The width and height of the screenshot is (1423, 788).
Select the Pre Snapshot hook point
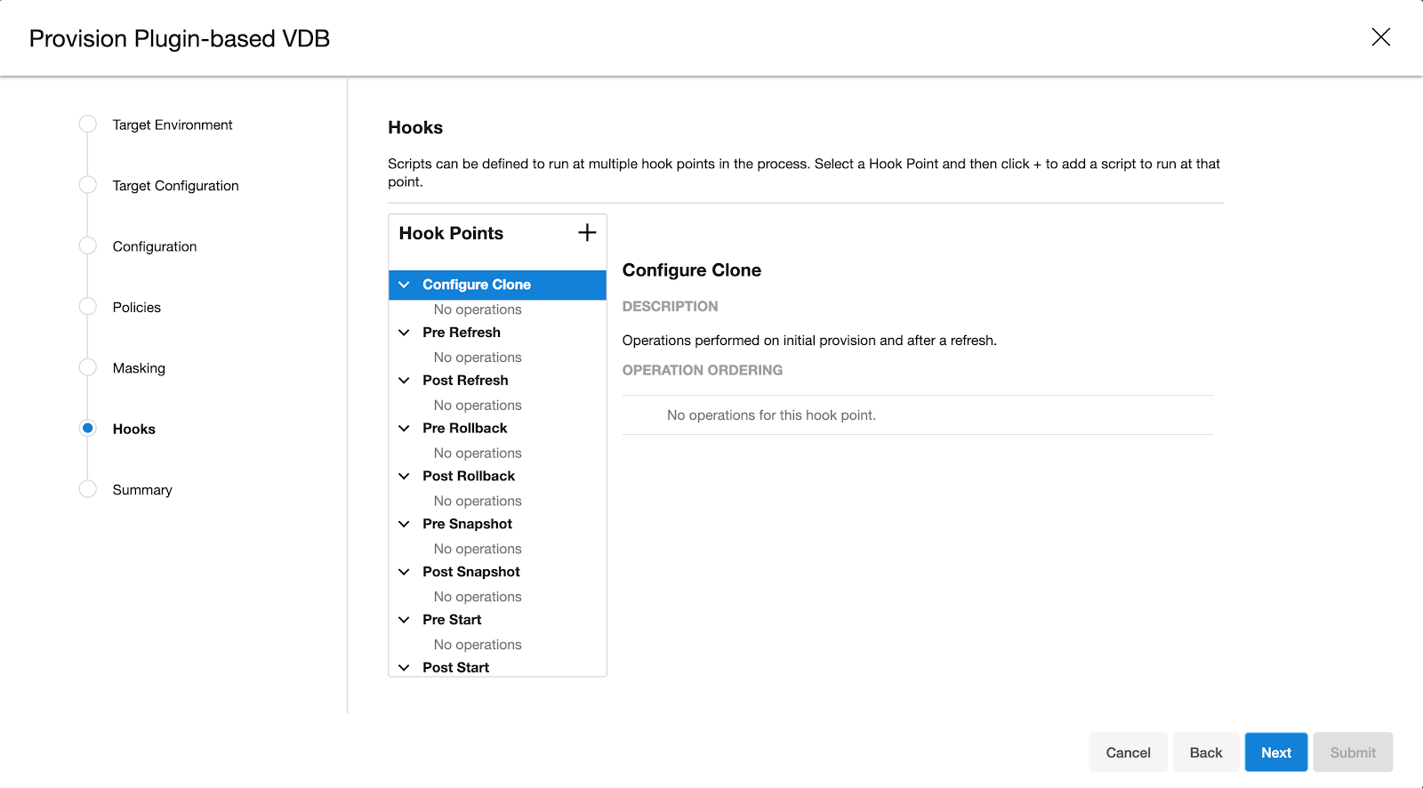pos(467,524)
